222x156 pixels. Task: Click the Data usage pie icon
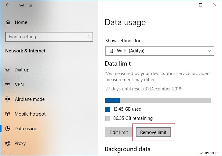(x=8, y=129)
